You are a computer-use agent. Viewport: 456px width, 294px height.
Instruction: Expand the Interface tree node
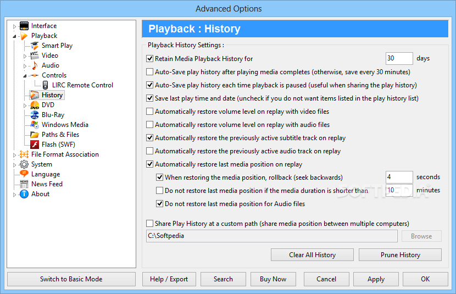tap(14, 26)
